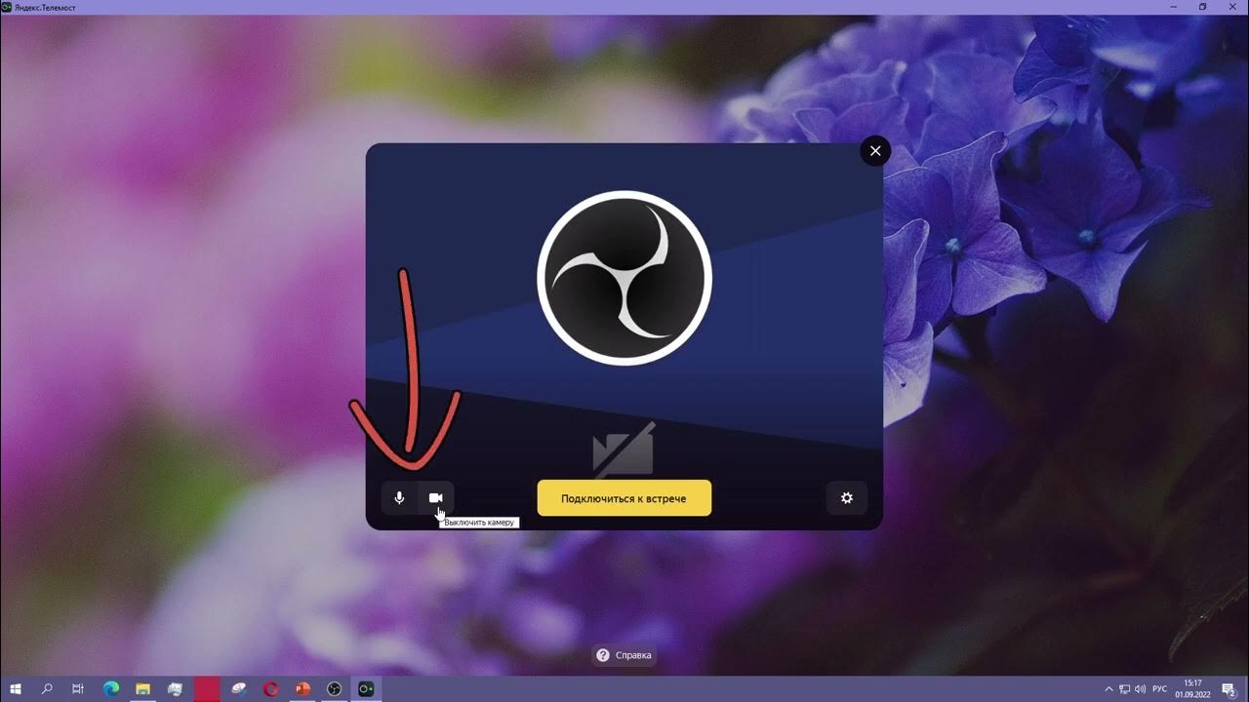
Task: Launch Microsoft Edge from the taskbar
Action: click(x=111, y=689)
